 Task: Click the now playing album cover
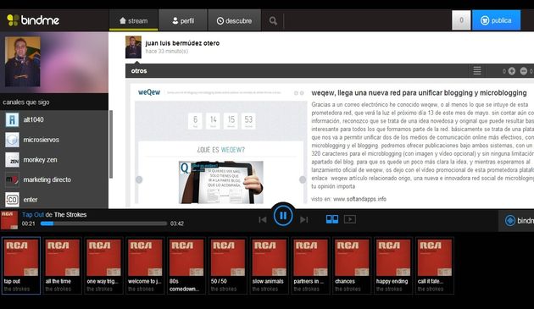9,220
